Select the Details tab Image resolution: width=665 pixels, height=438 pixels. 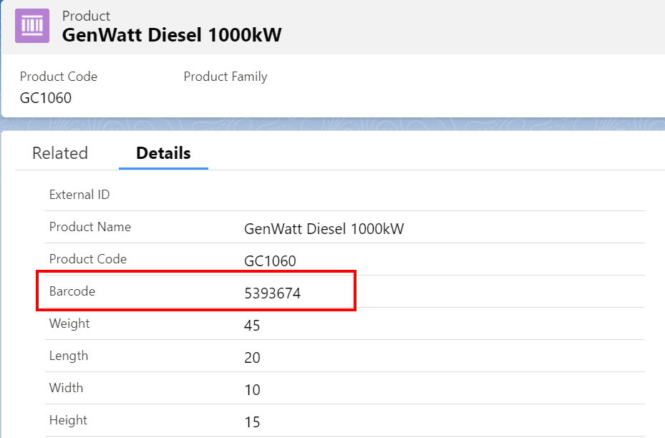tap(163, 153)
